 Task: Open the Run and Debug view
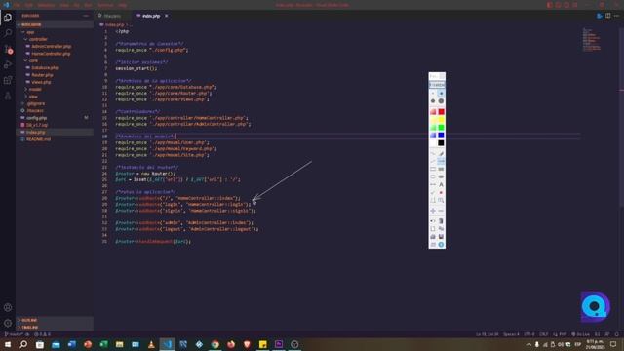8,64
